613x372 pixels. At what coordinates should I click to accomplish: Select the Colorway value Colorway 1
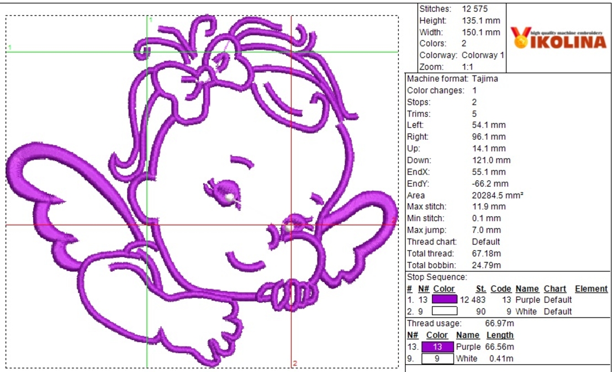483,55
